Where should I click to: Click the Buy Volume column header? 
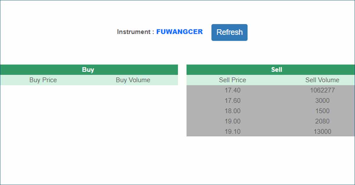[133, 80]
